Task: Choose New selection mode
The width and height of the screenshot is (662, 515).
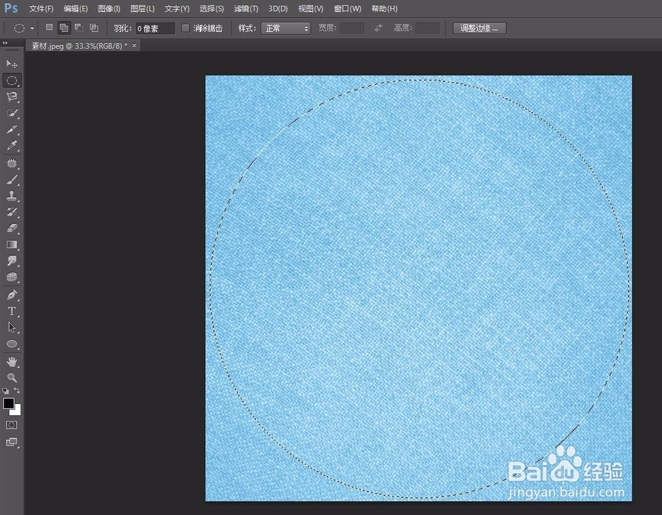Action: (x=50, y=27)
